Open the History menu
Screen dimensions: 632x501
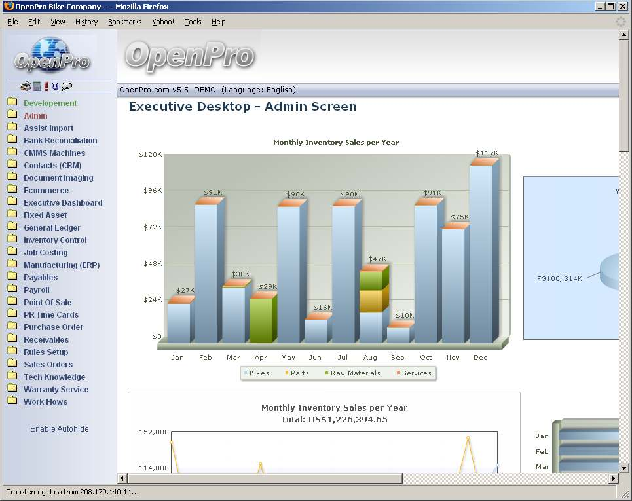point(86,22)
